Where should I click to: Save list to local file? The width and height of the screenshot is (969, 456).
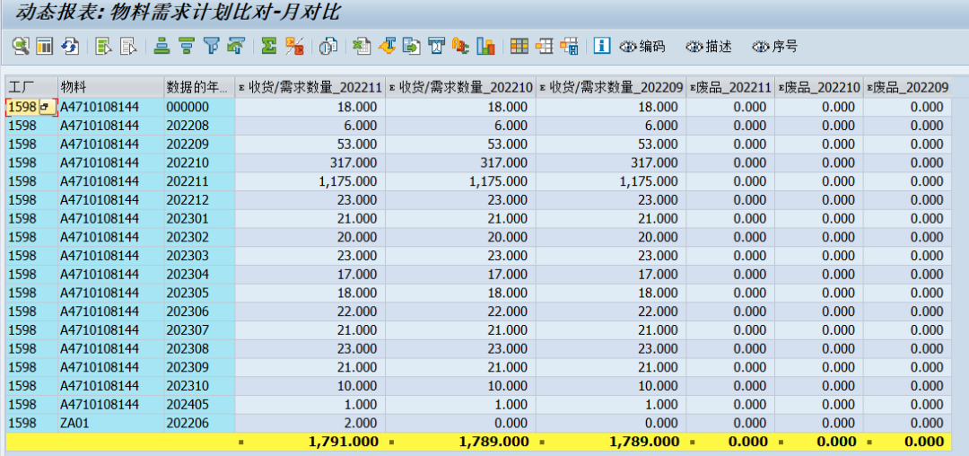point(412,46)
